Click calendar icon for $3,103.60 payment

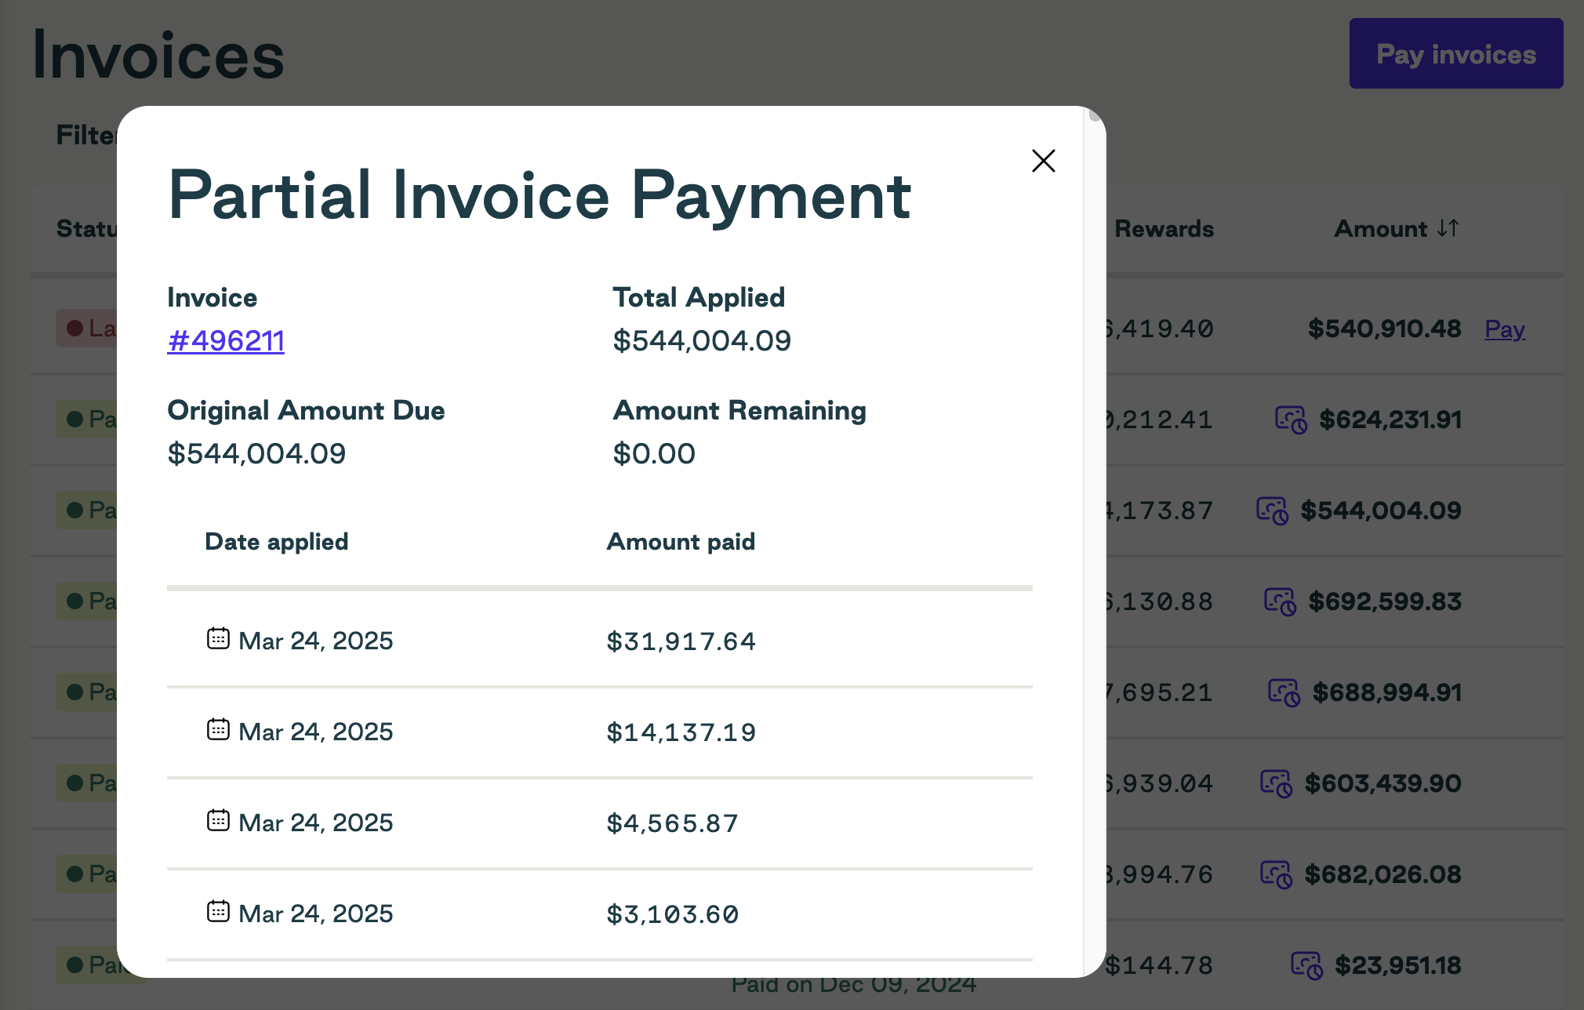point(218,911)
